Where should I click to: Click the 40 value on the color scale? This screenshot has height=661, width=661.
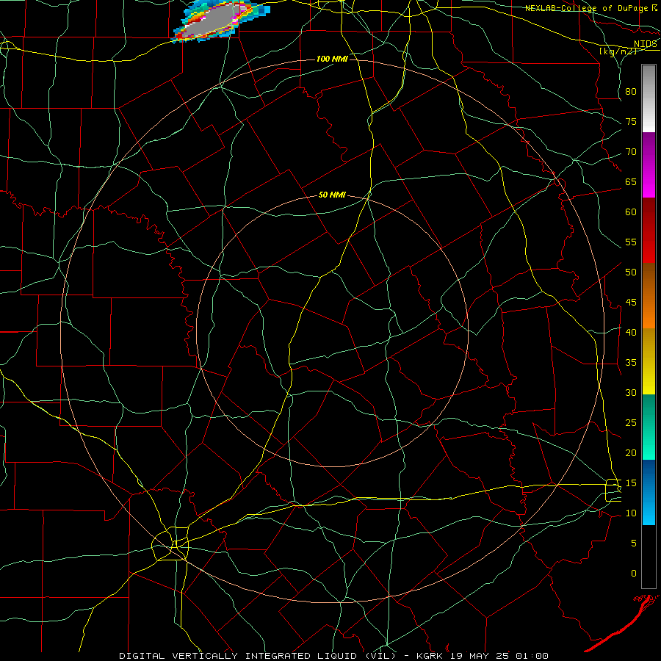click(631, 333)
